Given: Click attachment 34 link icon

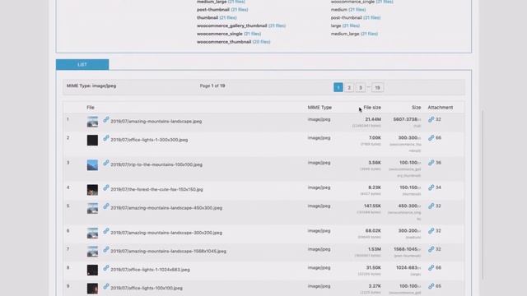Looking at the screenshot, I should 431,187.
